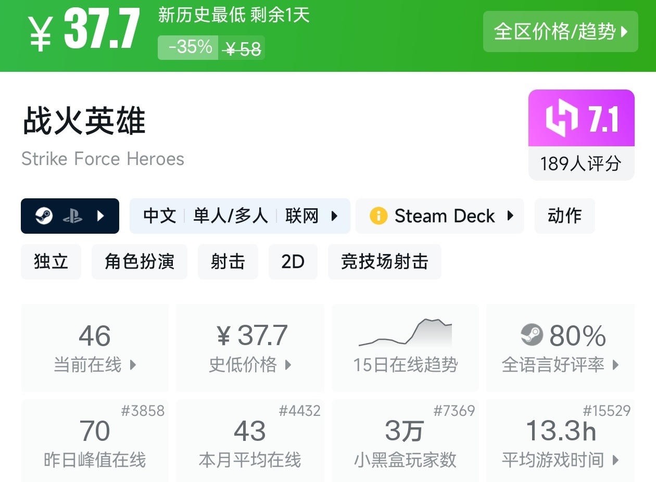Select the 竞技场射击 tag
Screen dimensions: 656x482
click(x=384, y=262)
